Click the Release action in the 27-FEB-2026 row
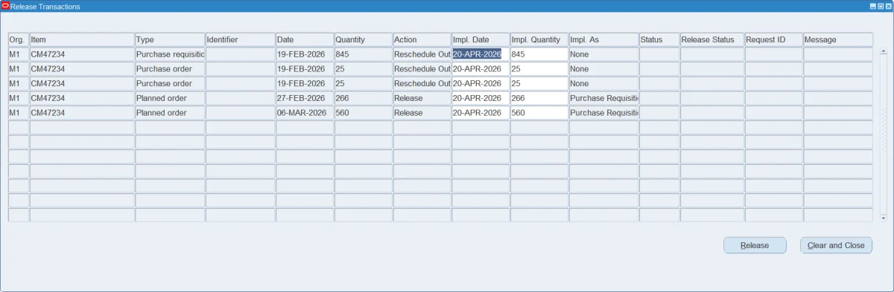The image size is (894, 292). point(422,98)
